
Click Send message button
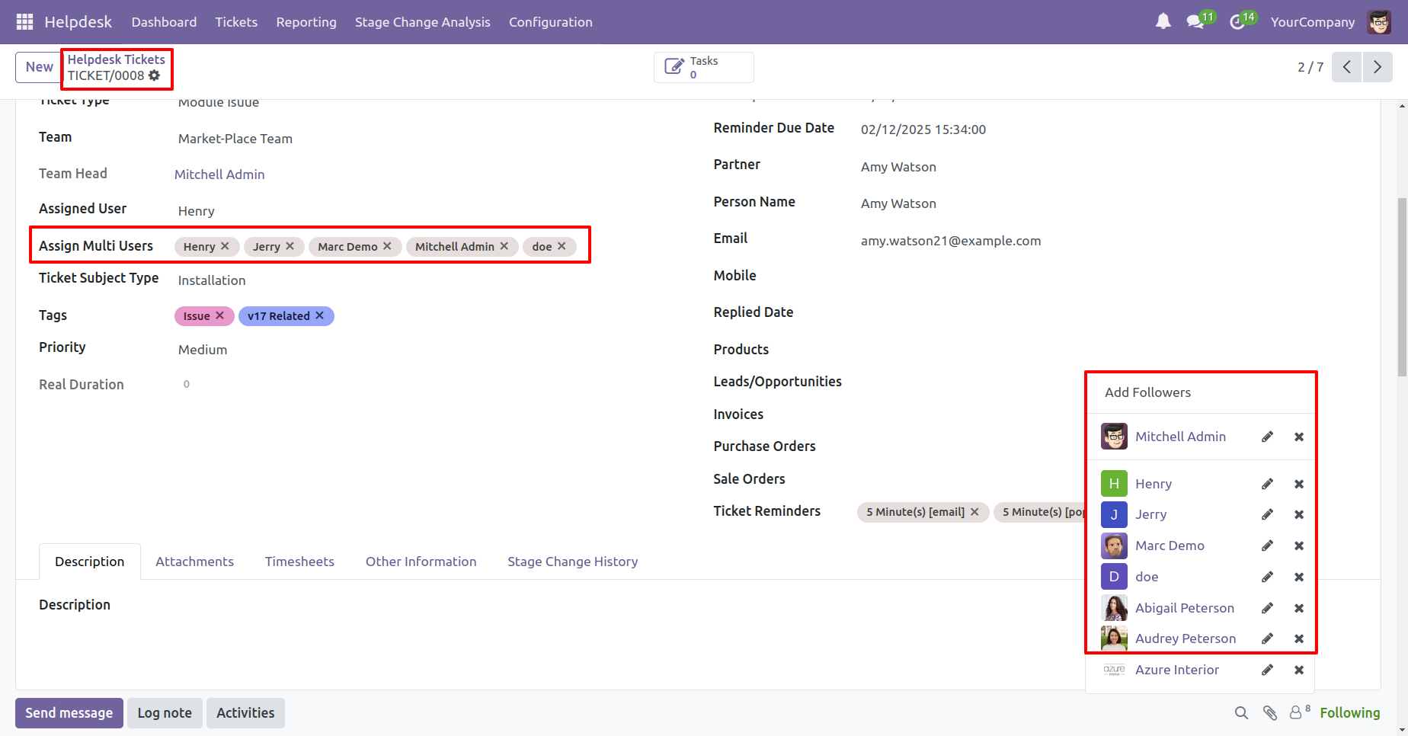69,713
